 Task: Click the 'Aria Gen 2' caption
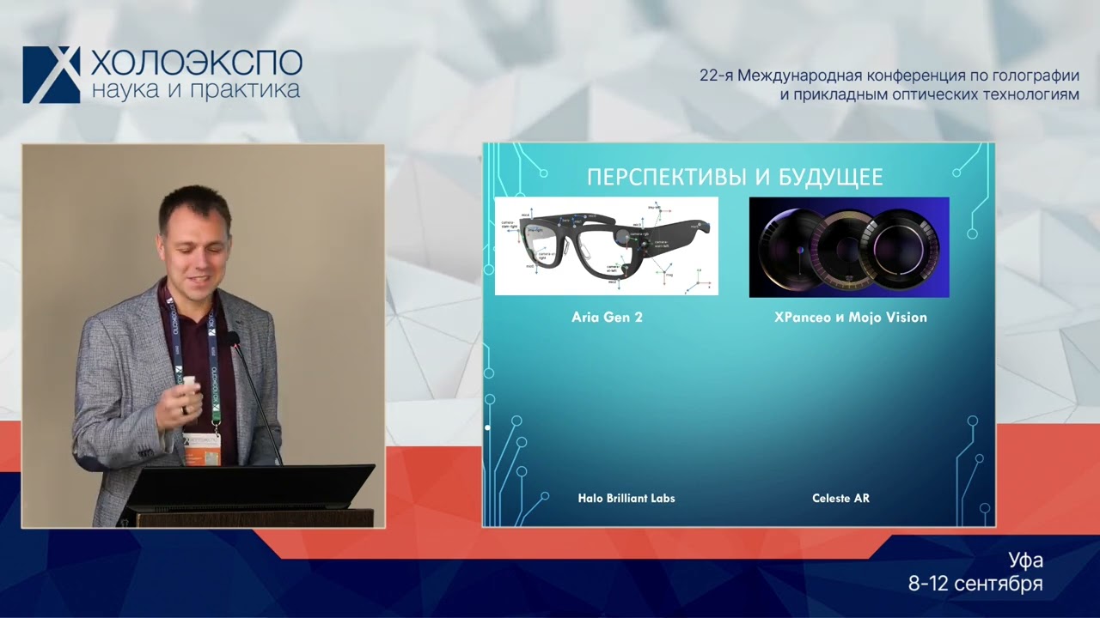(x=607, y=317)
